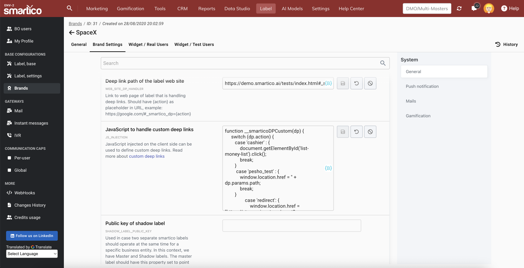
Task: Click Follow us on LinkedIn button
Action: [32, 236]
